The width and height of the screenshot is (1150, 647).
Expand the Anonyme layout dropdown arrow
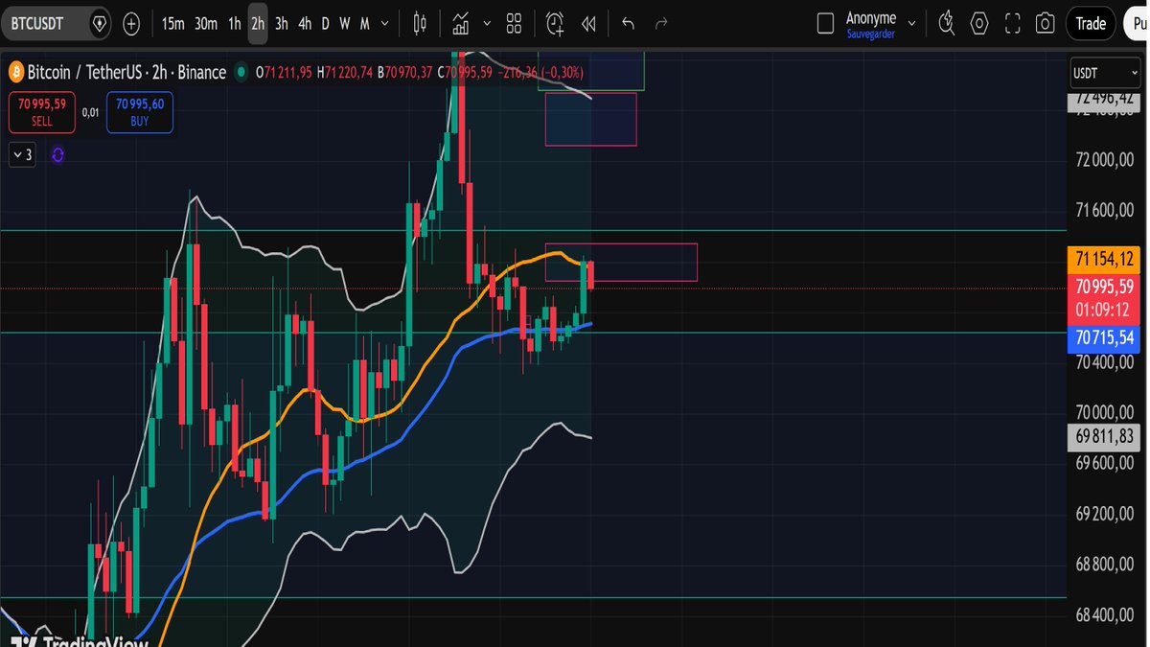[911, 24]
